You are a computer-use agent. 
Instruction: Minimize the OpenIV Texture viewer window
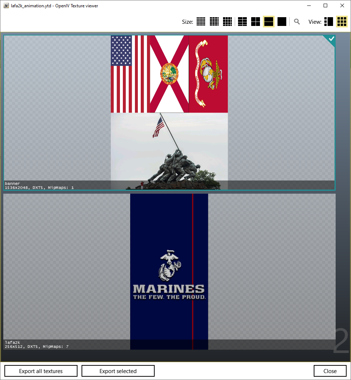coord(309,5)
